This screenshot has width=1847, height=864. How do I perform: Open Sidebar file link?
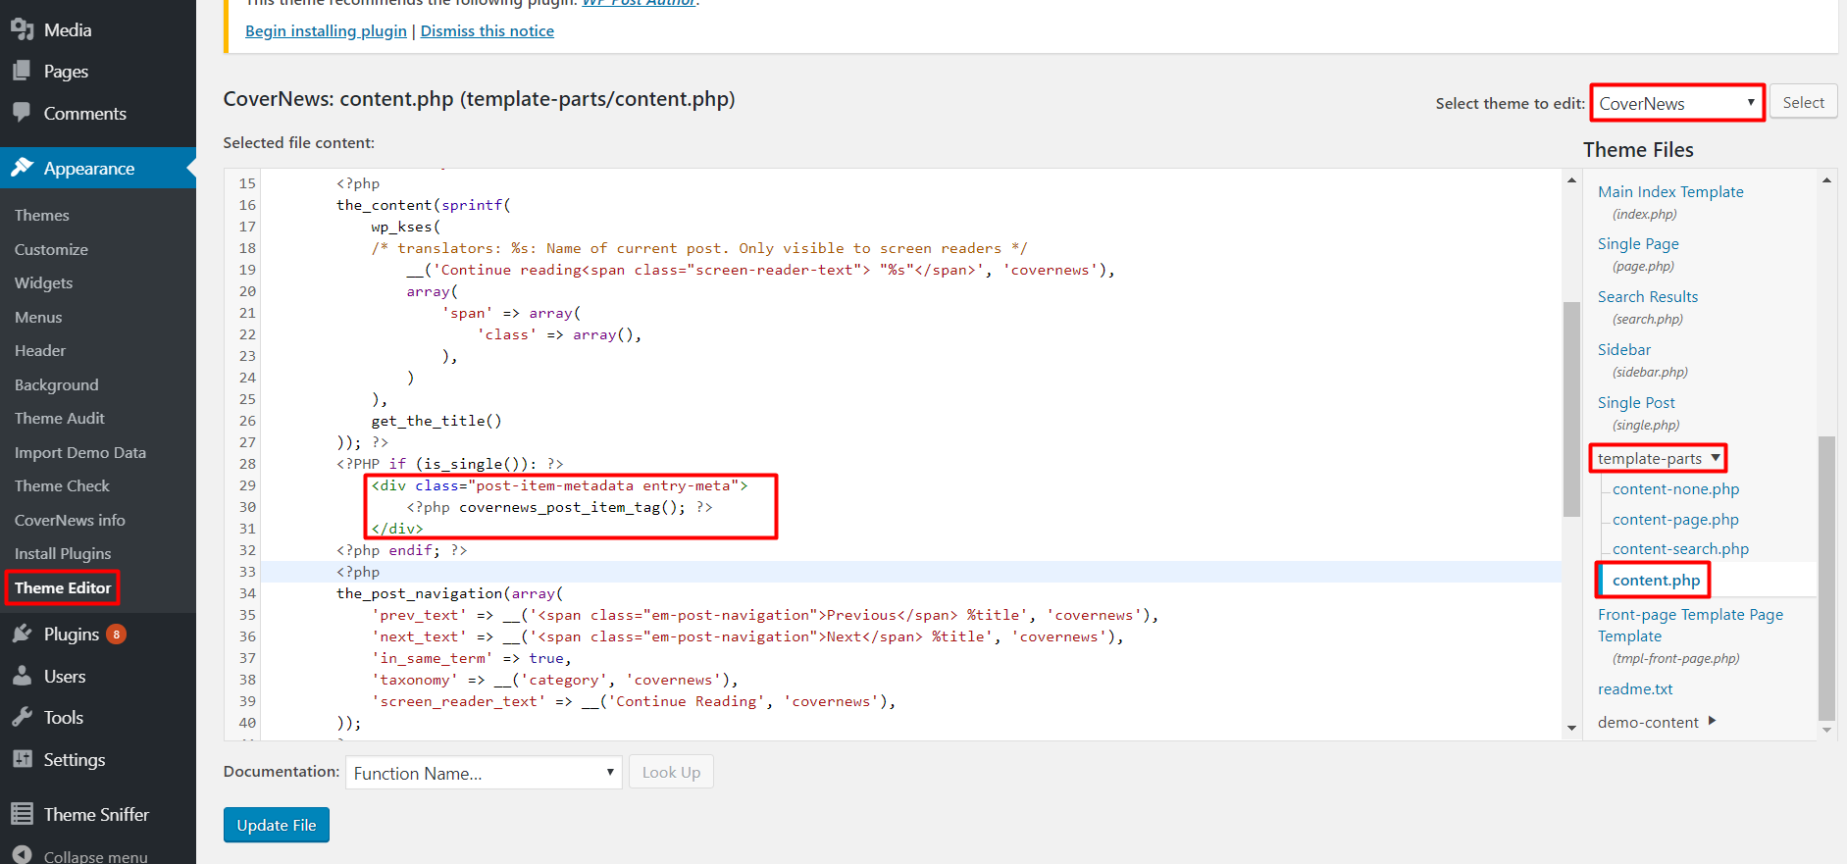coord(1624,350)
